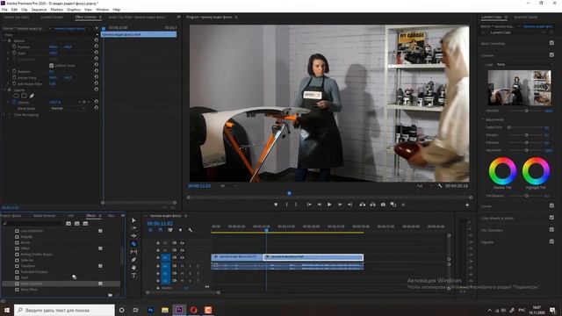Click the Extract button

coord(372,205)
